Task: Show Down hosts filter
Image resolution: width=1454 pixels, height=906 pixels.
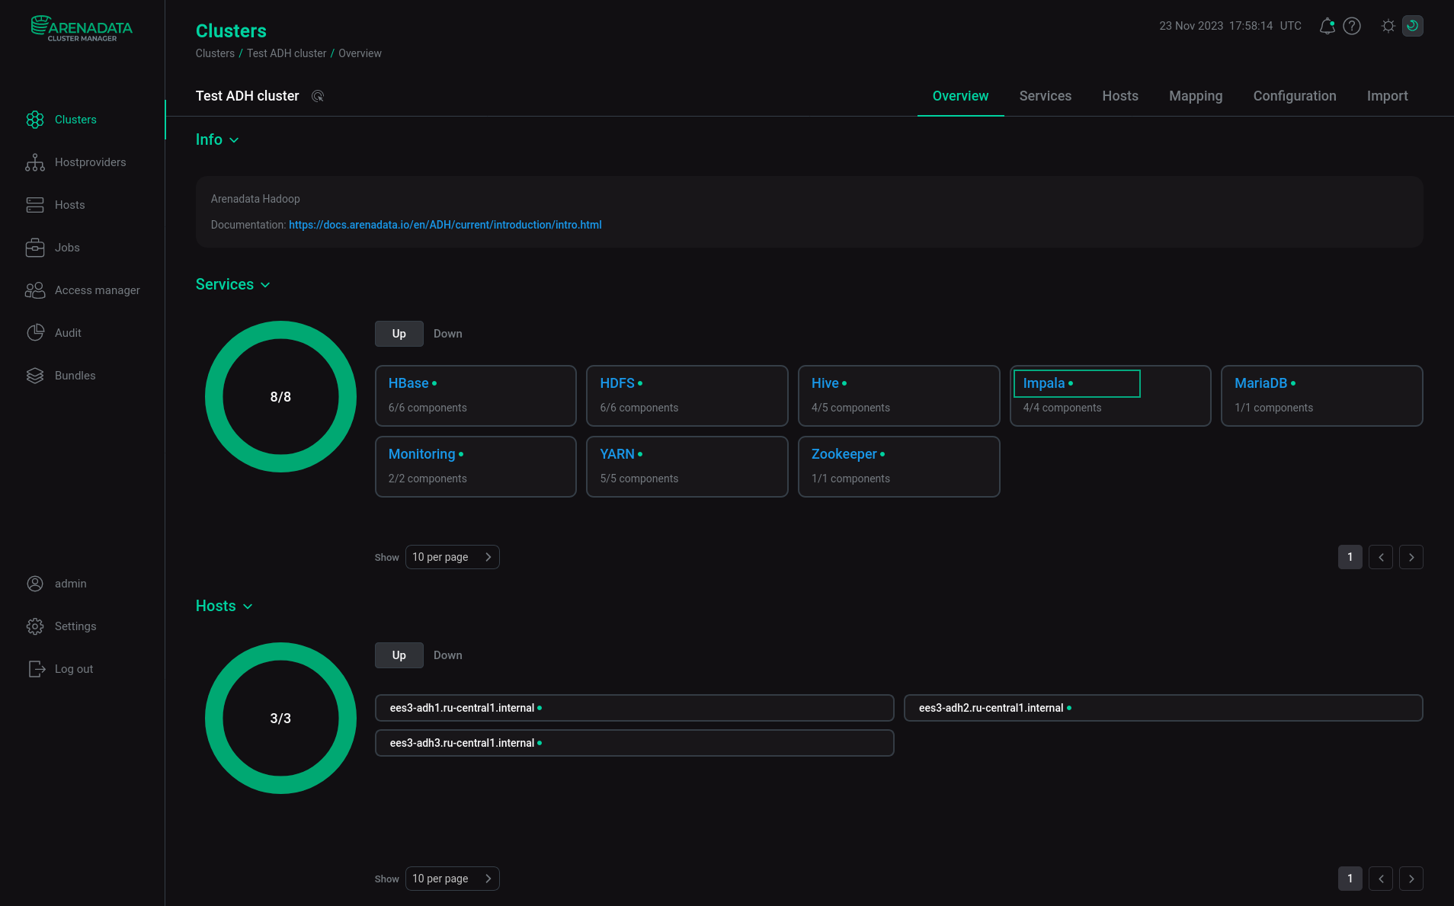Action: coord(448,655)
